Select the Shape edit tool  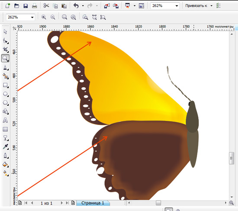point(6,41)
